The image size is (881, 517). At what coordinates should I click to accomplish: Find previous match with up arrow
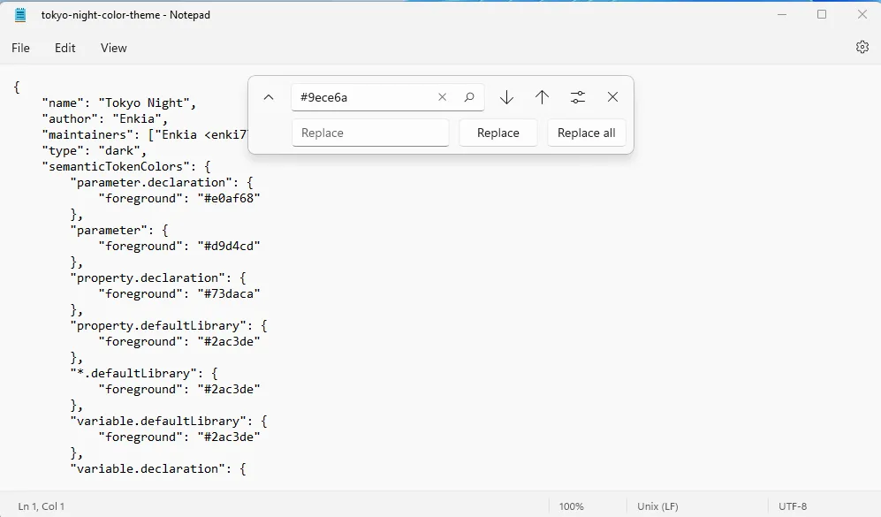click(x=542, y=97)
